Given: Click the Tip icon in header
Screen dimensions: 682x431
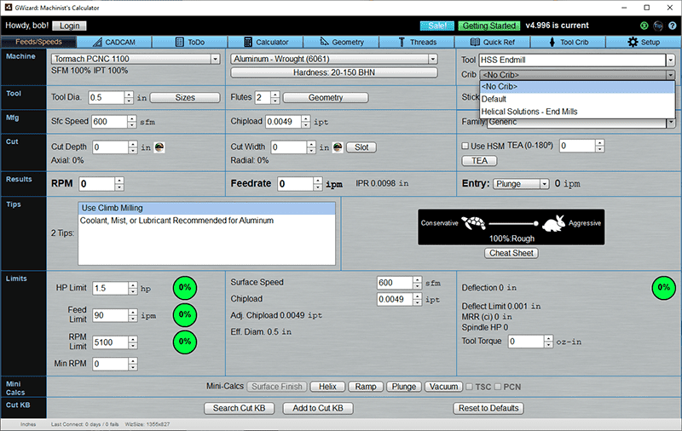Looking at the screenshot, I should click(658, 26).
